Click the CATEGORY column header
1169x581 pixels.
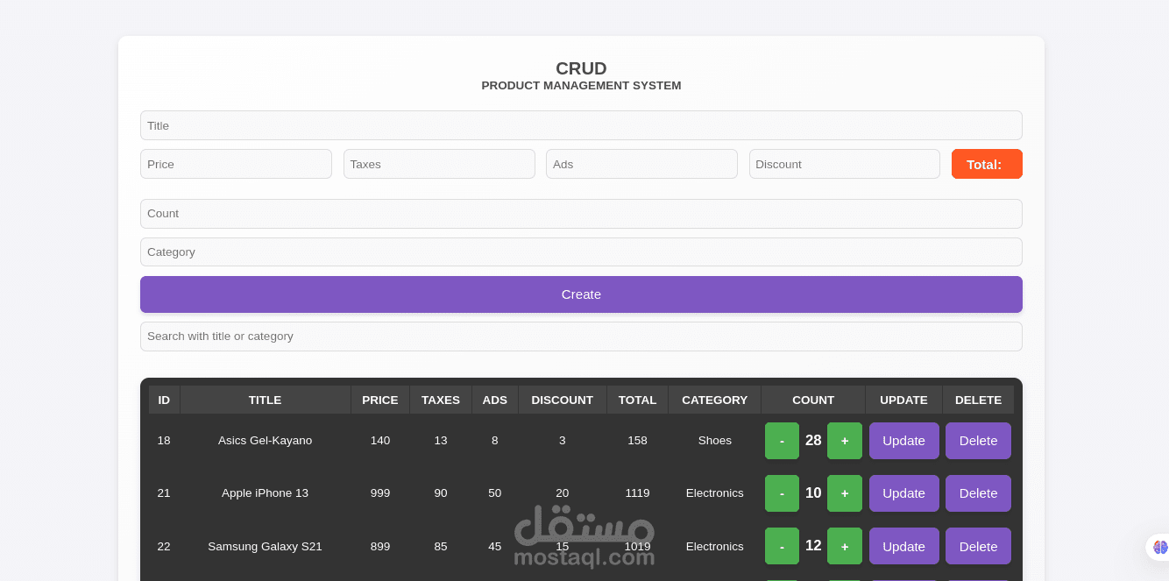point(715,400)
